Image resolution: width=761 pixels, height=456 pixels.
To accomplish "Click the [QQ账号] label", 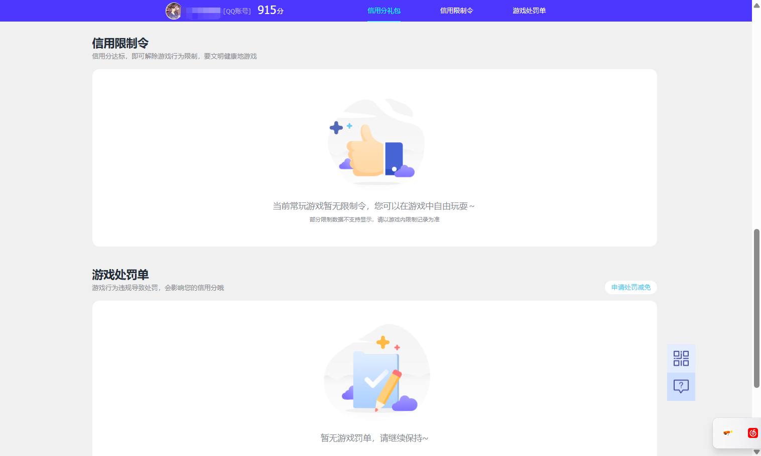I will coord(237,11).
